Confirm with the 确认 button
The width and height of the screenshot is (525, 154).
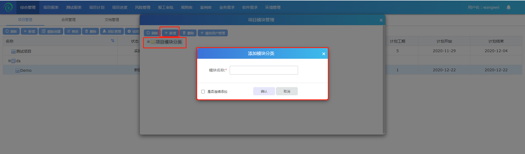coord(264,91)
